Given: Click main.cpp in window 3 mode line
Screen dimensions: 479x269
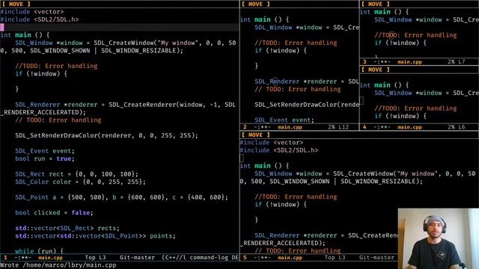Looking at the screenshot, I should click(x=409, y=62).
